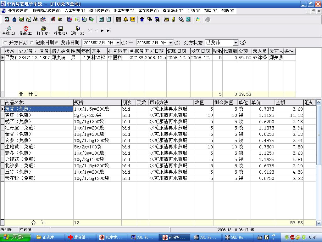322x242 pixels.
Task: Open the 查询统计 menu
Action: pos(173,10)
